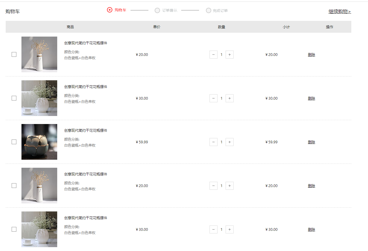Click the 订单确认 step label

170,10
